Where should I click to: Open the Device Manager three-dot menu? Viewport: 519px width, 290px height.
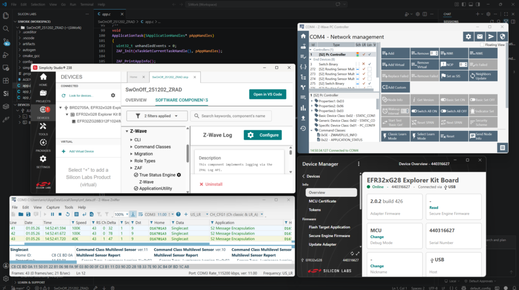tap(358, 164)
